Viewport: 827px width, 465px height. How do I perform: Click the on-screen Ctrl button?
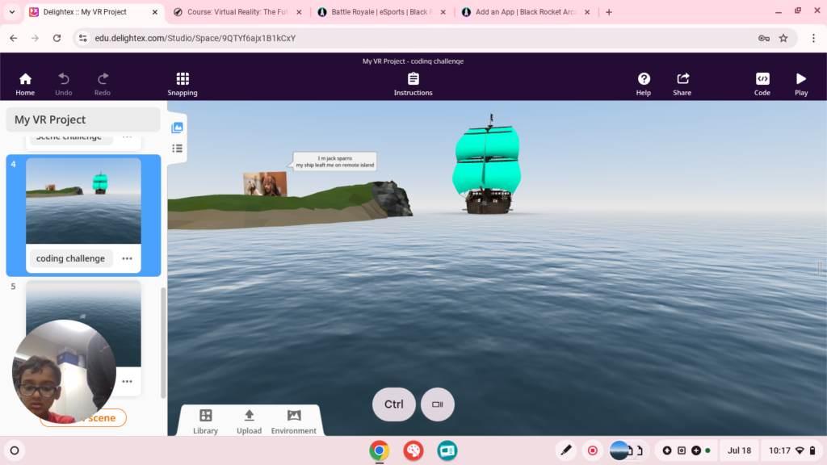[393, 404]
